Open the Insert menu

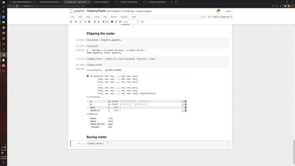[x=97, y=17]
